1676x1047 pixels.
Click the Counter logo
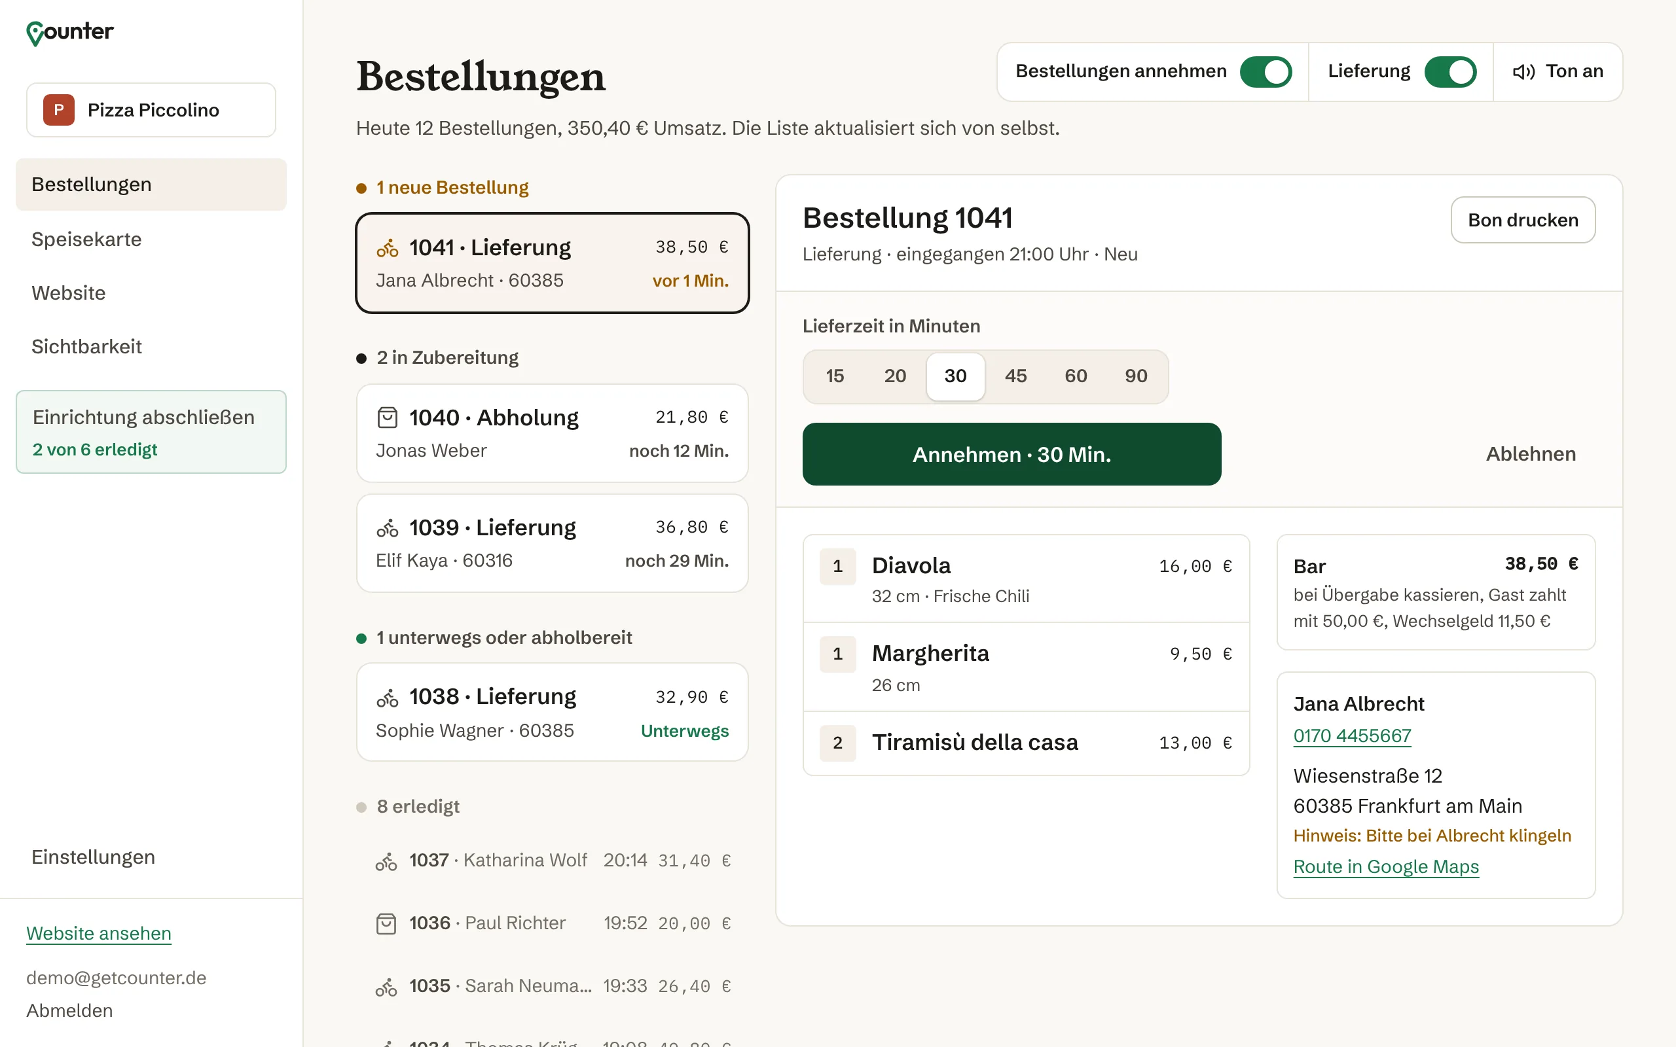tap(70, 32)
